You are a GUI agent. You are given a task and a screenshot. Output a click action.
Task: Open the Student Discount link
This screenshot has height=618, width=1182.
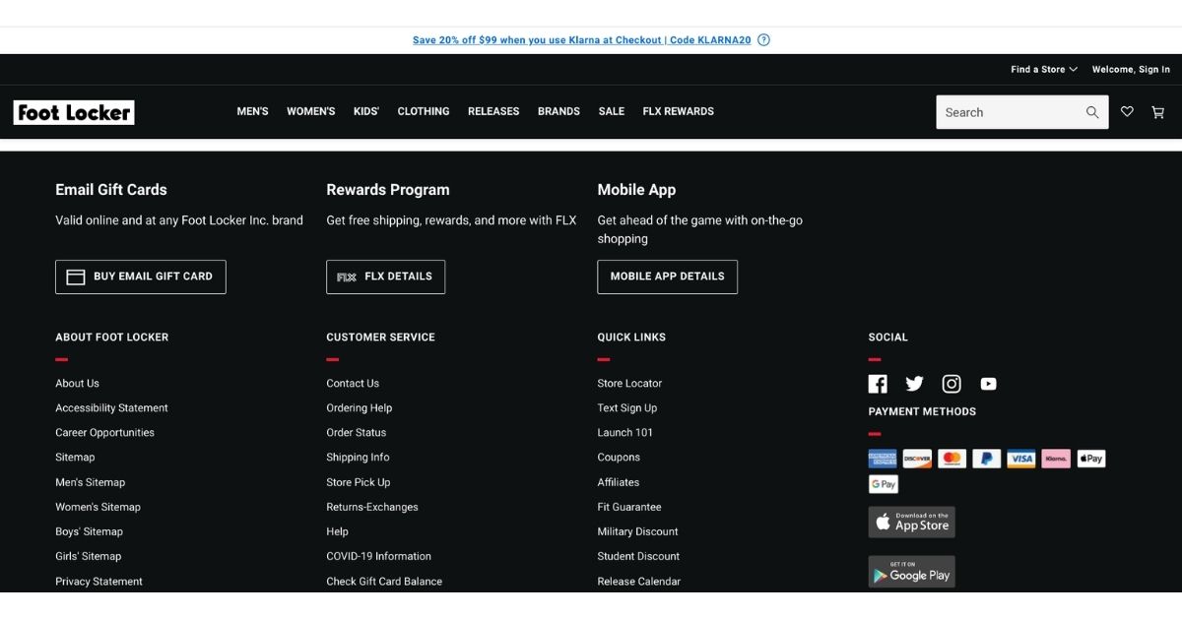tap(638, 557)
